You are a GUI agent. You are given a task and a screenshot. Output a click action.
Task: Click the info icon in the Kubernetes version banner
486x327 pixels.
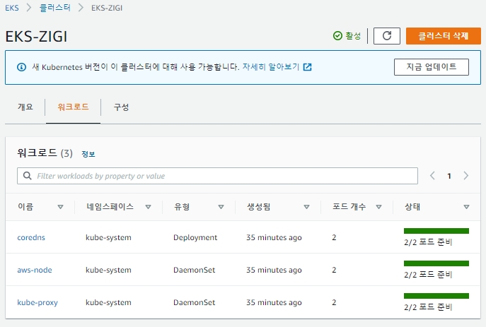(21, 67)
